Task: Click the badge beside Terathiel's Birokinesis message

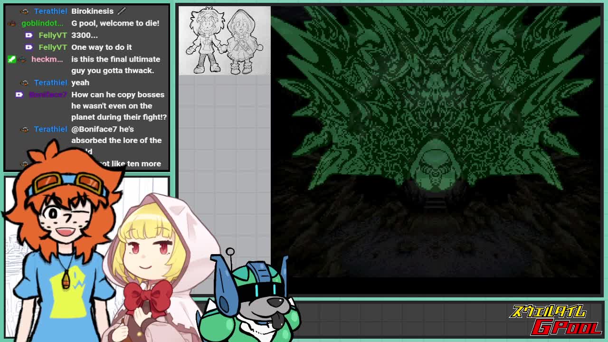Action: coord(25,11)
